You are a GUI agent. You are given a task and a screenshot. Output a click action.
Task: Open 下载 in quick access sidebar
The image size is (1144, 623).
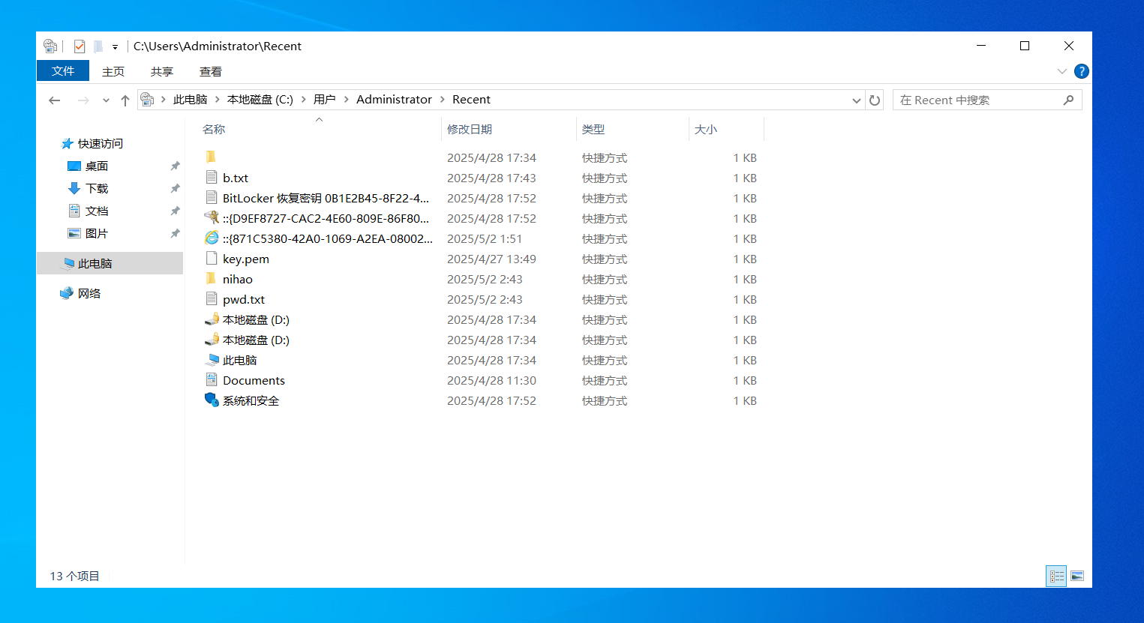(x=97, y=189)
